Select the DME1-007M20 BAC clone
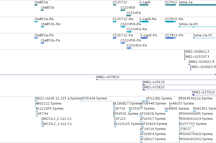This screenshot has width=216, height=143. point(156,80)
